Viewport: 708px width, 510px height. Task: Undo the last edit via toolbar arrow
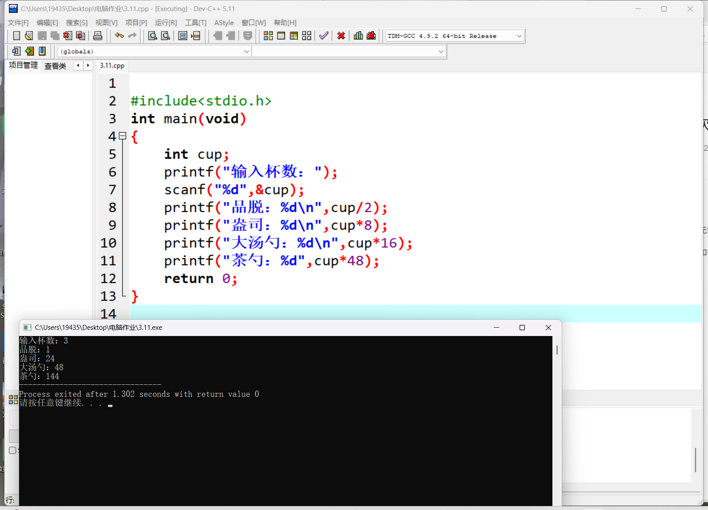119,36
